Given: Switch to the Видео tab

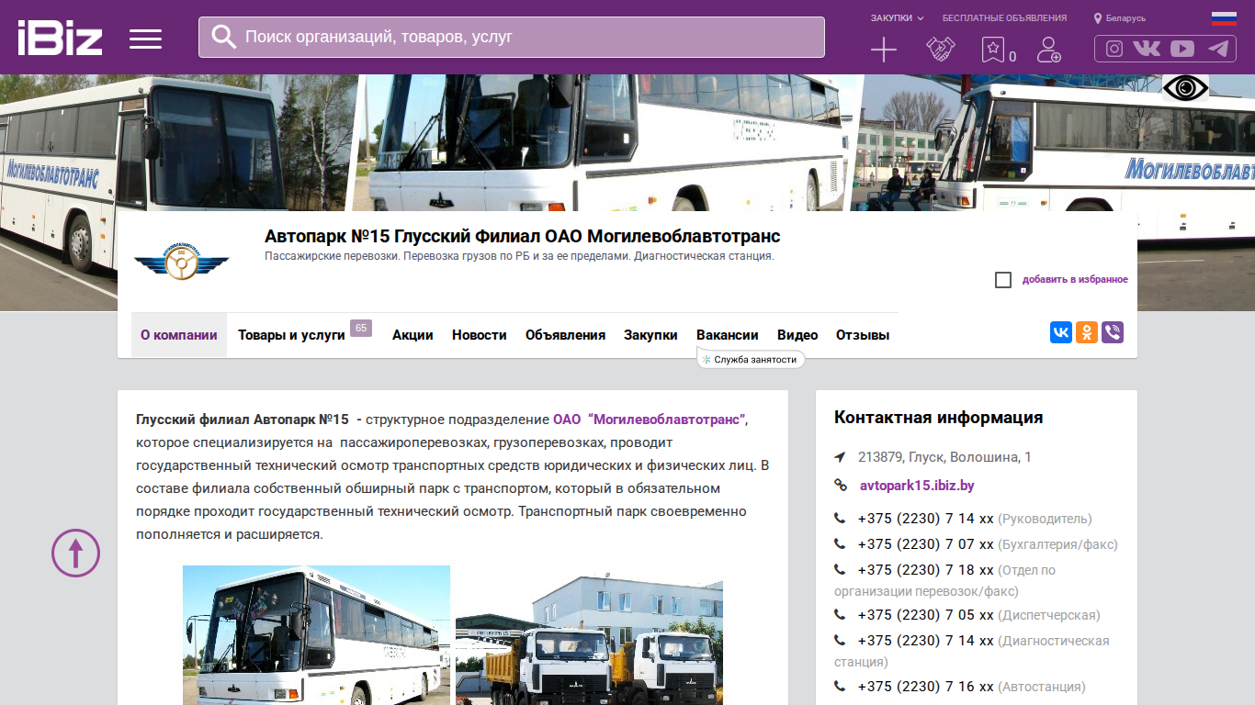Looking at the screenshot, I should tap(797, 335).
